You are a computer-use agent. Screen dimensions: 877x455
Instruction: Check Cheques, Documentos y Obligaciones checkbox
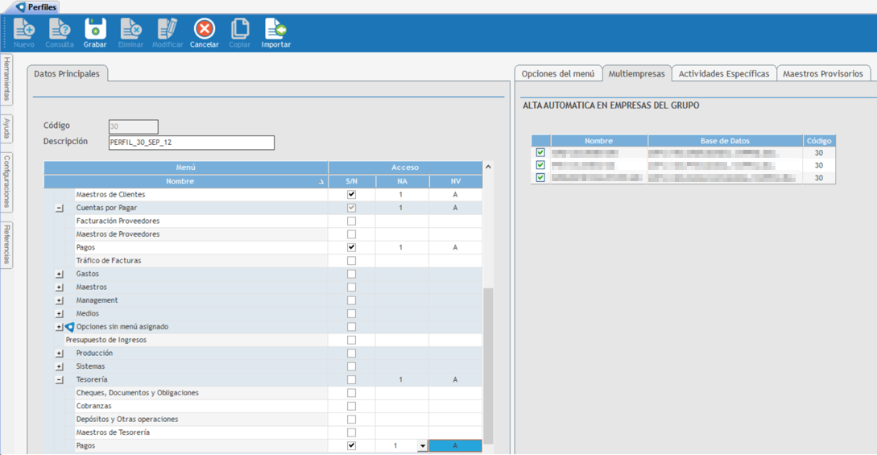click(351, 393)
